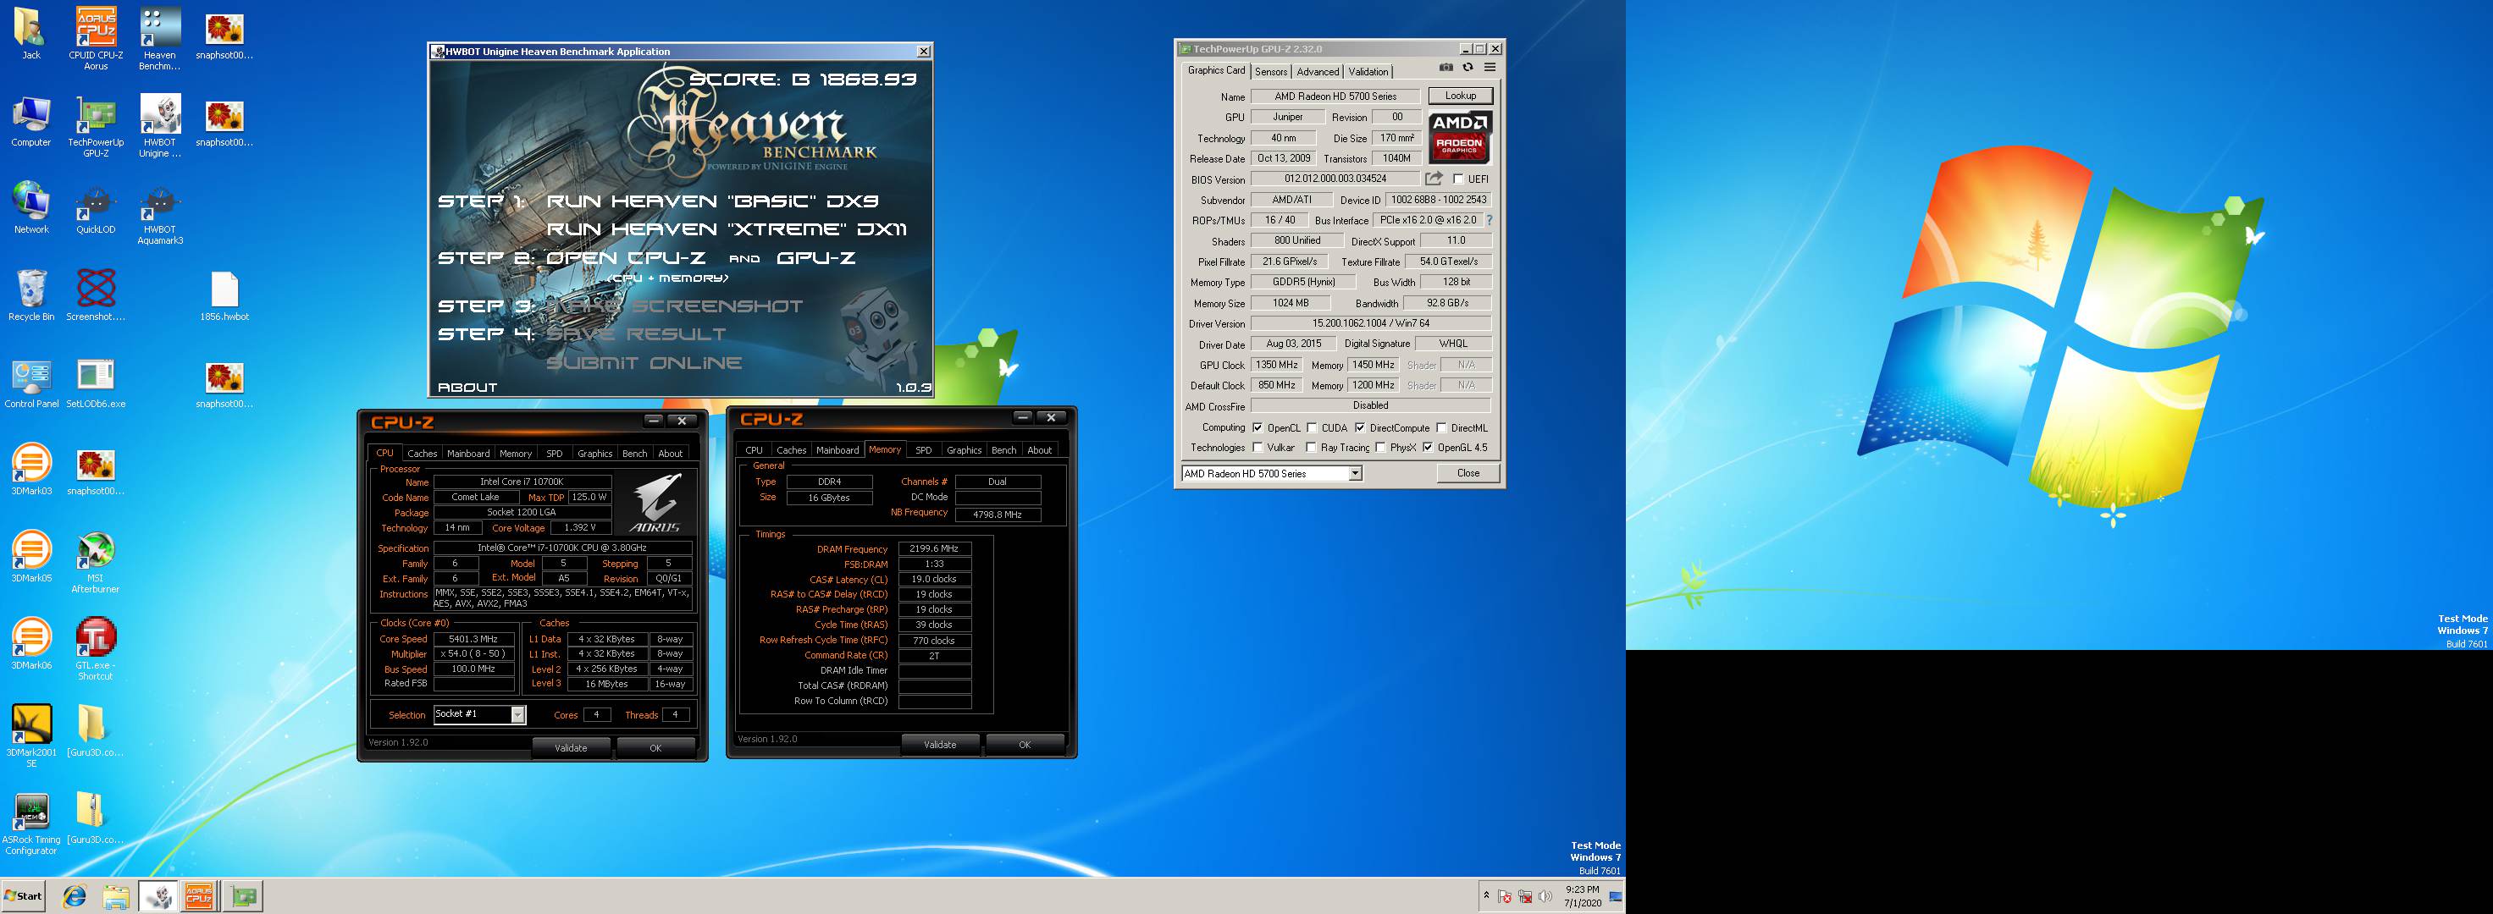
Task: Toggle the OpenGL 4.5 checkbox
Action: pos(1428,448)
